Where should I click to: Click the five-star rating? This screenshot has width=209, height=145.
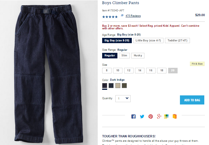pyautogui.click(x=110, y=17)
